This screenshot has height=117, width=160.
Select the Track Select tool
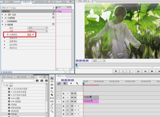pos(52,81)
